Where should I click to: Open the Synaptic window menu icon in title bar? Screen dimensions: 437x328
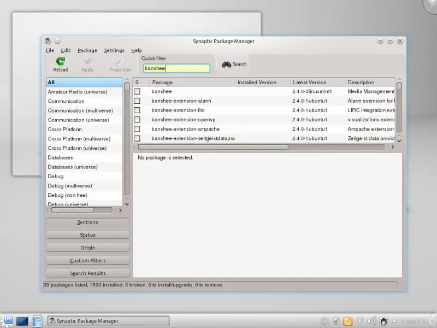(48, 42)
